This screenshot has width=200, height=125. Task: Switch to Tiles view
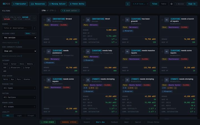(x=155, y=4)
